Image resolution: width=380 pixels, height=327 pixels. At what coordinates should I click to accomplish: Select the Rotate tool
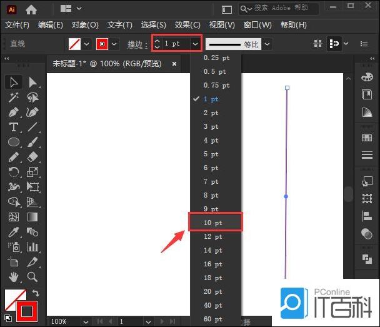tap(14, 172)
